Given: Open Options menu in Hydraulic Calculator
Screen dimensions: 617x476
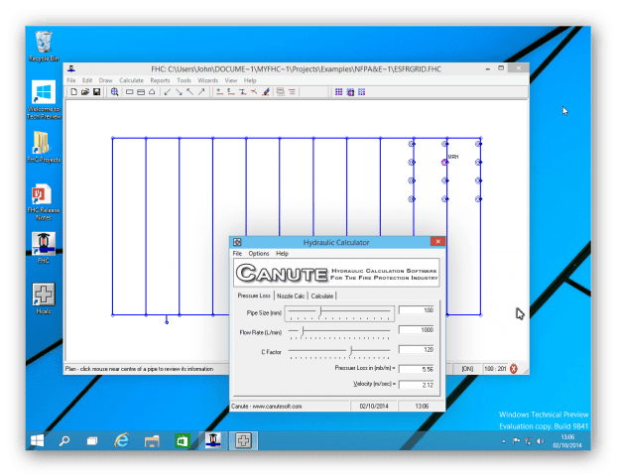Looking at the screenshot, I should [x=258, y=253].
